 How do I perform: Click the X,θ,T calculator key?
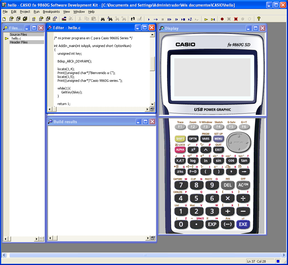180,161
